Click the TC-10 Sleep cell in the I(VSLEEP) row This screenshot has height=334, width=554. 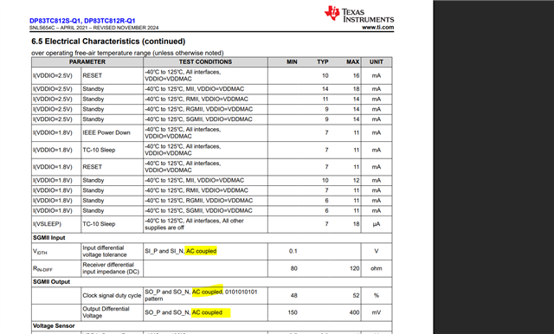click(112, 224)
